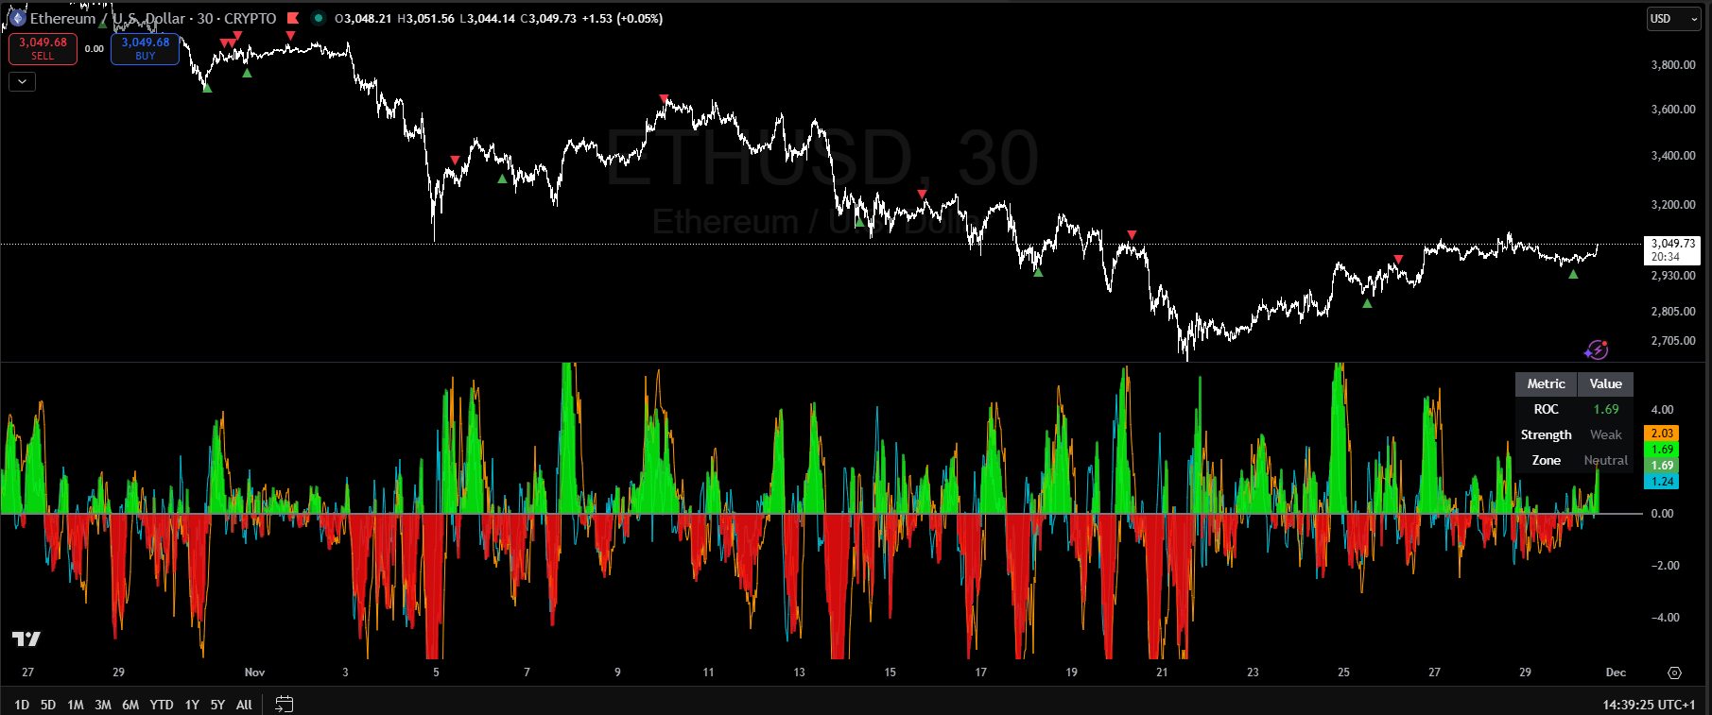Click the Metric table header
The height and width of the screenshot is (715, 1712).
1546,383
